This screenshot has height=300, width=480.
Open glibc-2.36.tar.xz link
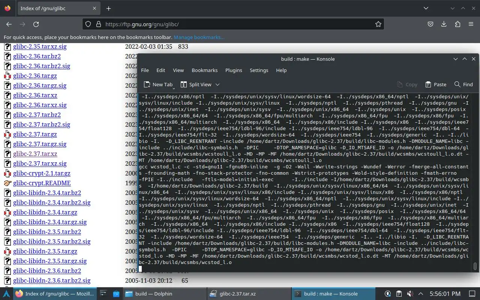click(x=35, y=95)
